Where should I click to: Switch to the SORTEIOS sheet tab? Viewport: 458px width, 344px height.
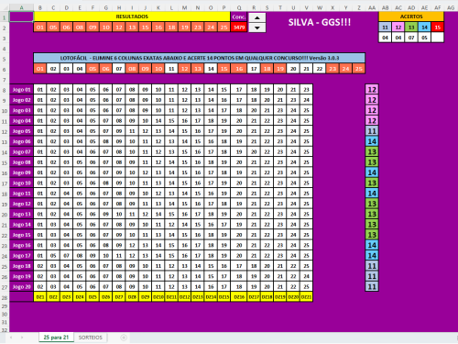[91, 338]
